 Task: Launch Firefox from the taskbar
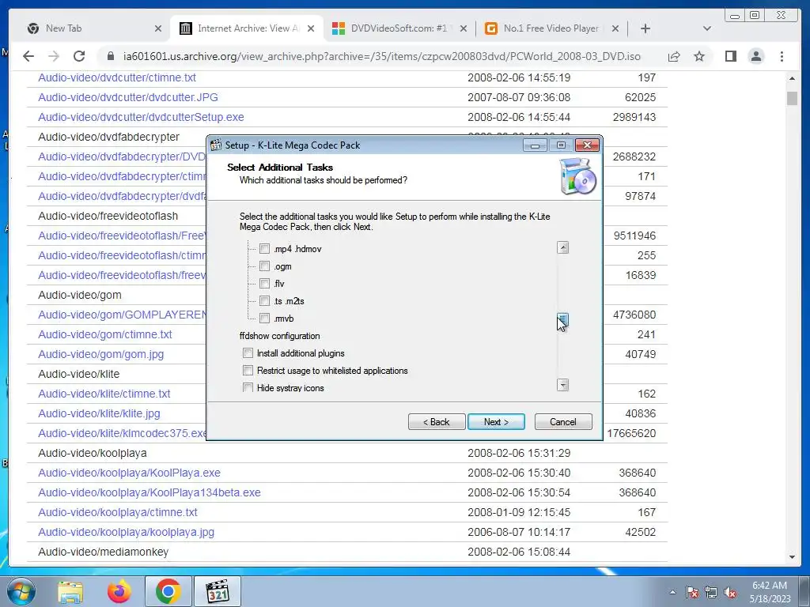click(119, 593)
